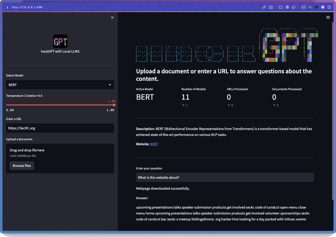
Task: Click the 'Upload a document or enter a URL' heading
Action: [x=224, y=75]
